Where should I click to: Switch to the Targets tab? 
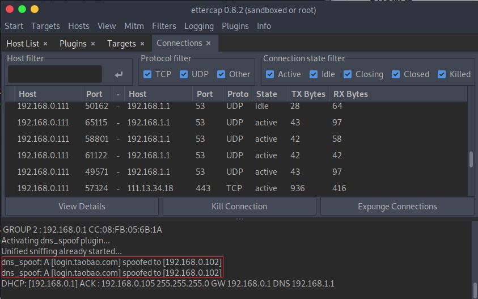click(x=121, y=44)
